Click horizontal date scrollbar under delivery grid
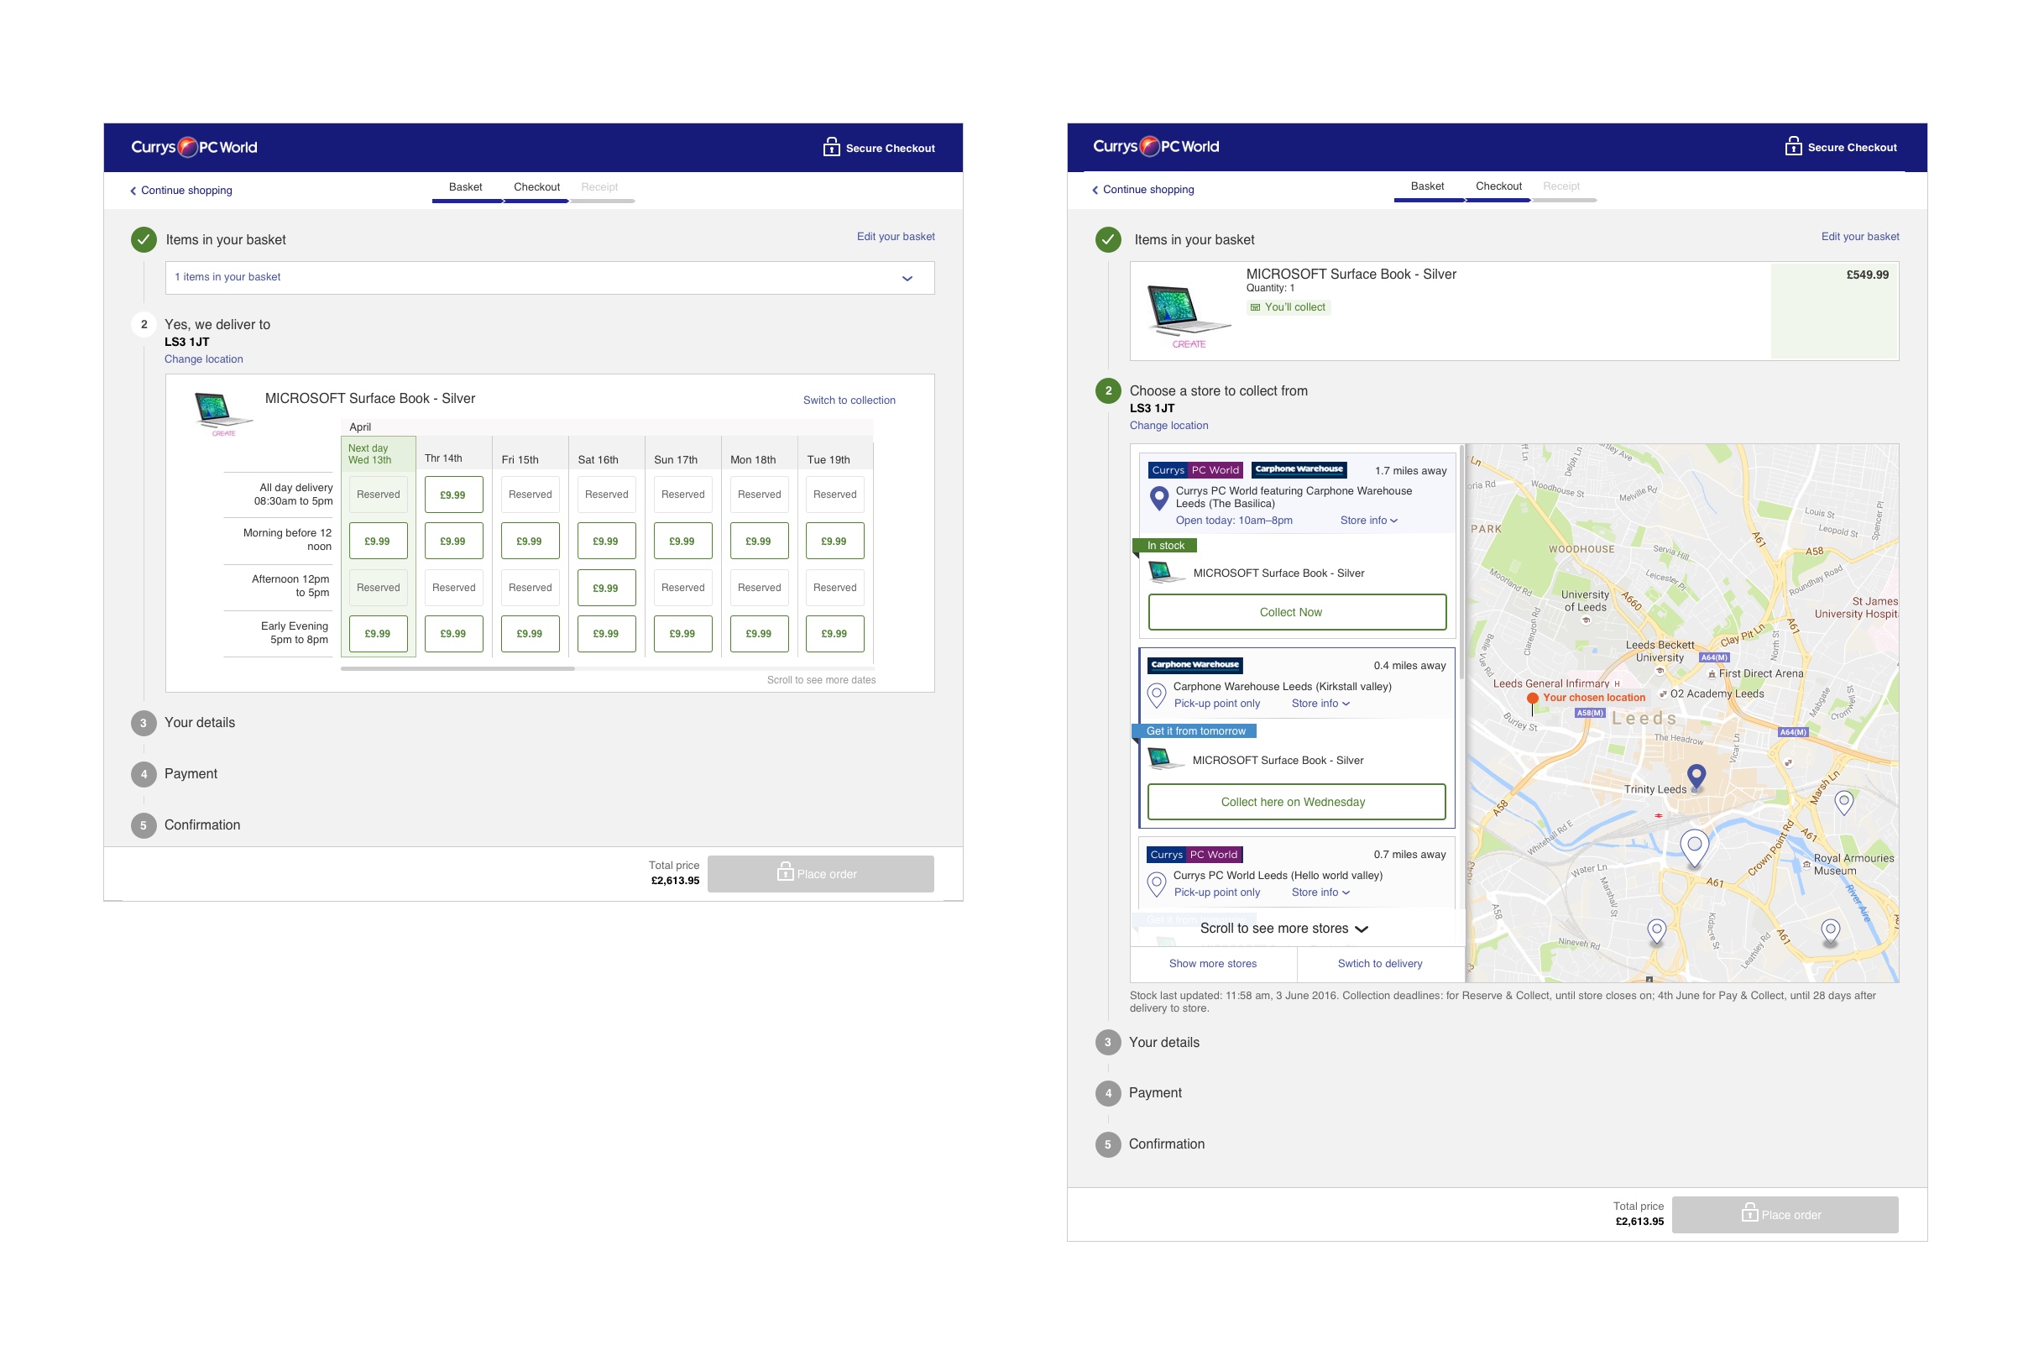Viewport: 2044px width, 1366px height. [x=457, y=669]
